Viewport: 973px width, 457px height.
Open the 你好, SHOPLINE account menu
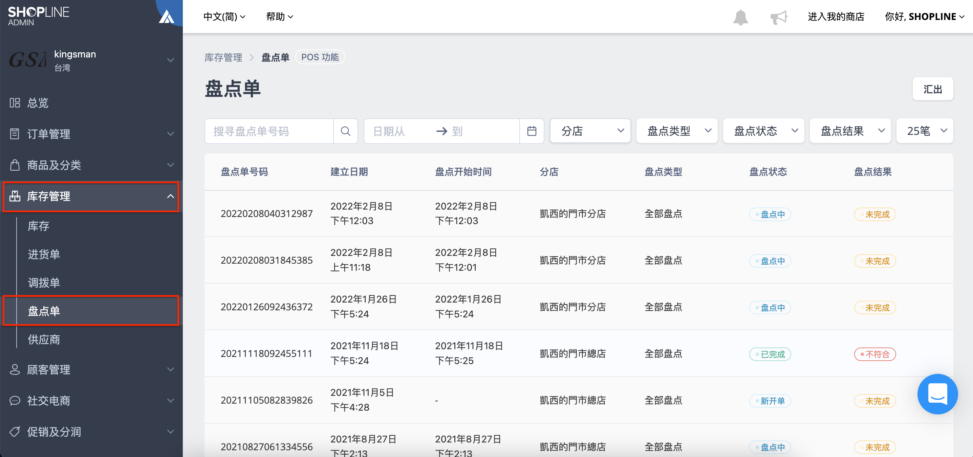coord(924,17)
